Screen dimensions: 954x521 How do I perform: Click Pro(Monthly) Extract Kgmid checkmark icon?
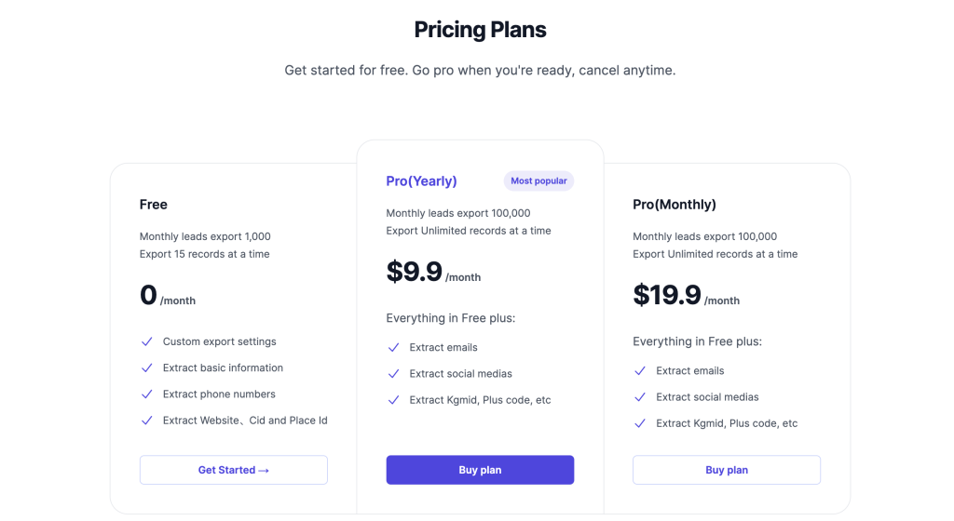point(640,423)
